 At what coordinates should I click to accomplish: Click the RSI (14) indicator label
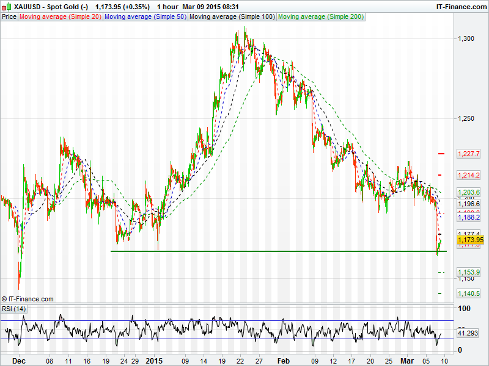(14, 309)
